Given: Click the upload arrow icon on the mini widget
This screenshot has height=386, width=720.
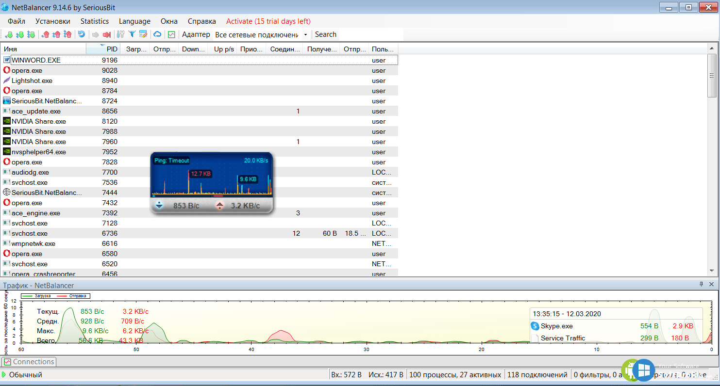Looking at the screenshot, I should pyautogui.click(x=219, y=206).
